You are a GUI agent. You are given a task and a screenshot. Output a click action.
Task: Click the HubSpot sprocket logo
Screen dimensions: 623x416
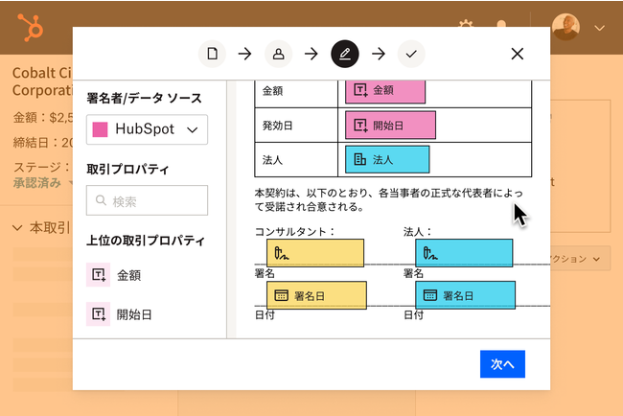click(x=31, y=28)
